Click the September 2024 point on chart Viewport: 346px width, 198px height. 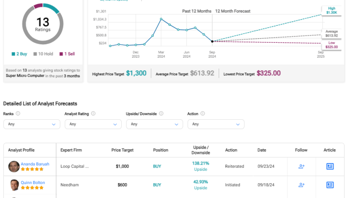pos(212,41)
